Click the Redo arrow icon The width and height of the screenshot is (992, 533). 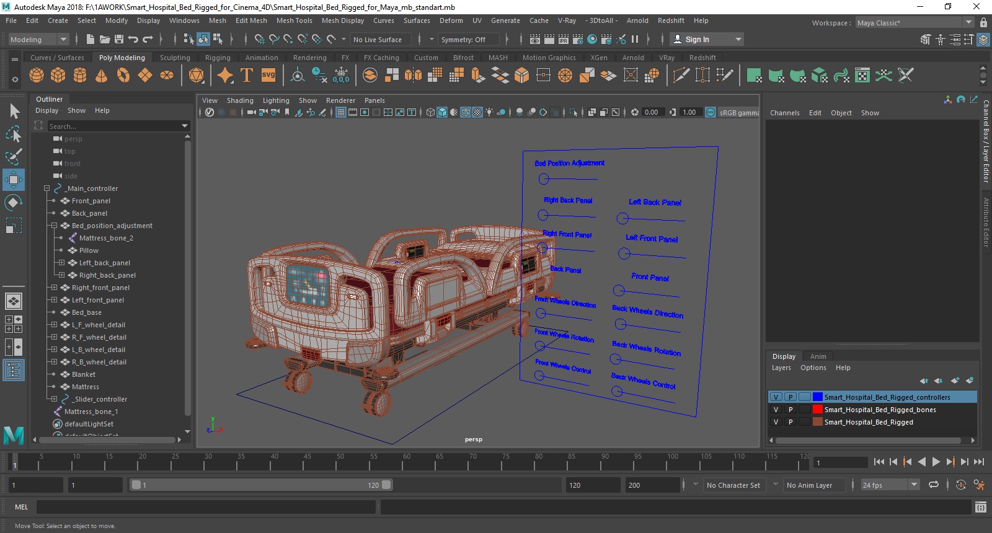(x=148, y=39)
